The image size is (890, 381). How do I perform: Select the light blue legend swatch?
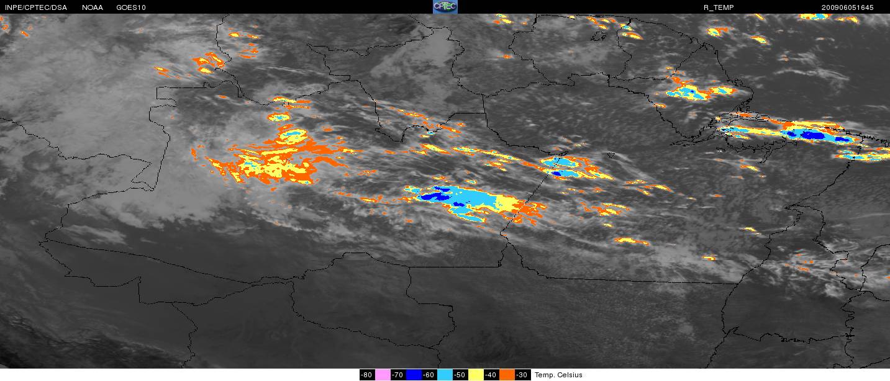pyautogui.click(x=445, y=375)
